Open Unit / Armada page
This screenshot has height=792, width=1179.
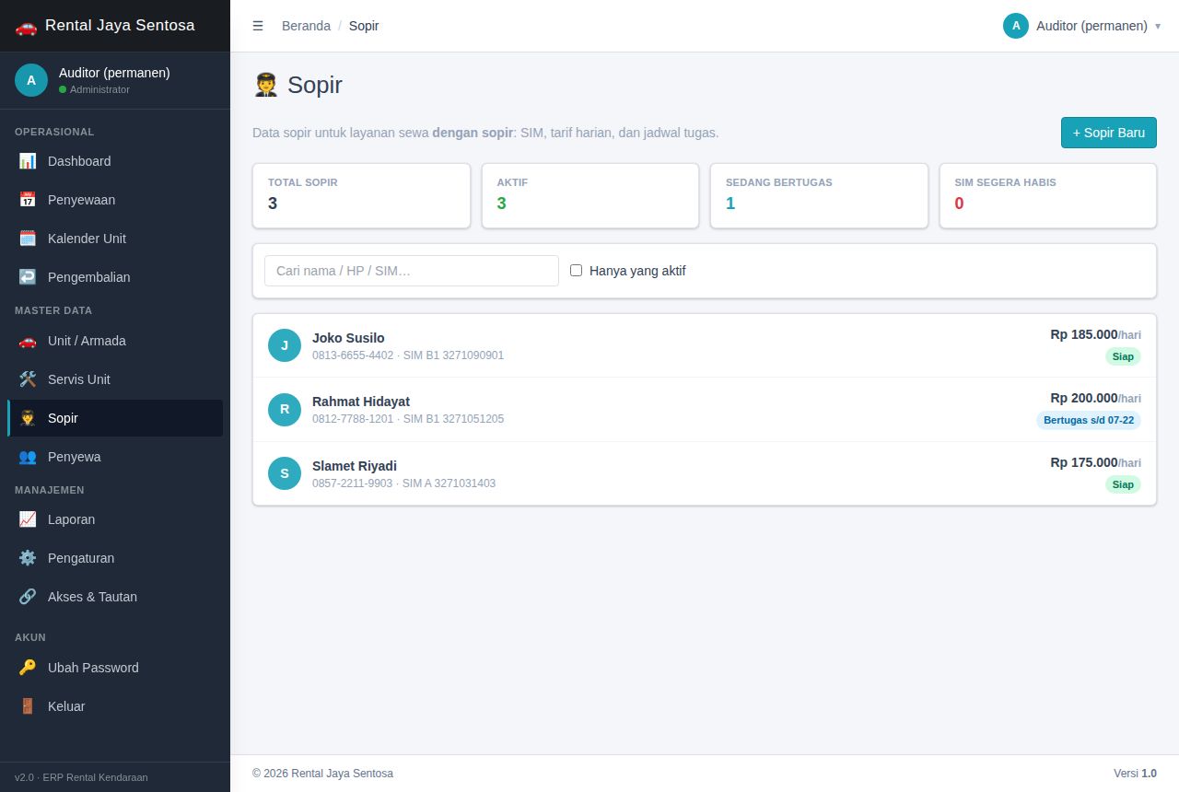pyautogui.click(x=115, y=341)
